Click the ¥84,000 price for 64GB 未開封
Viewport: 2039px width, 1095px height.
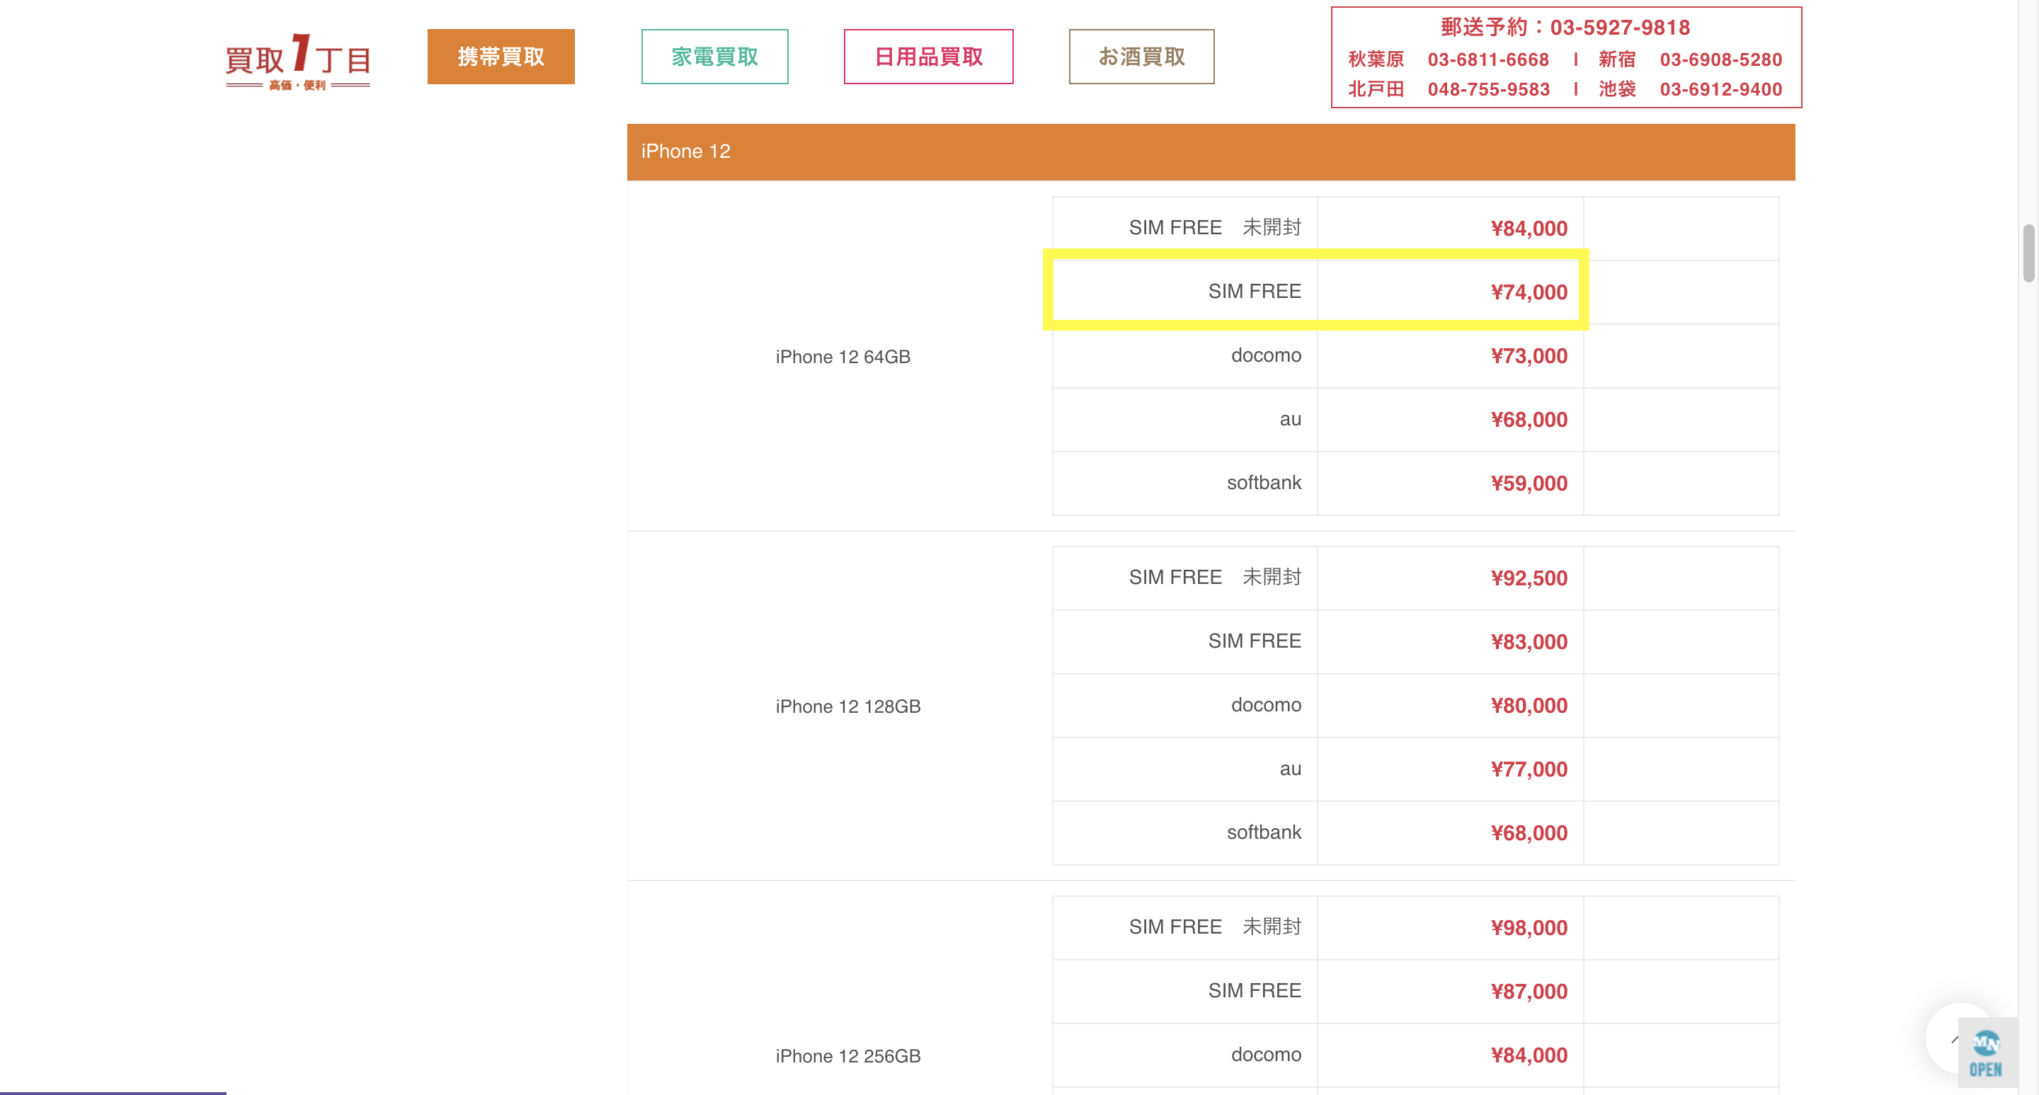1529,229
